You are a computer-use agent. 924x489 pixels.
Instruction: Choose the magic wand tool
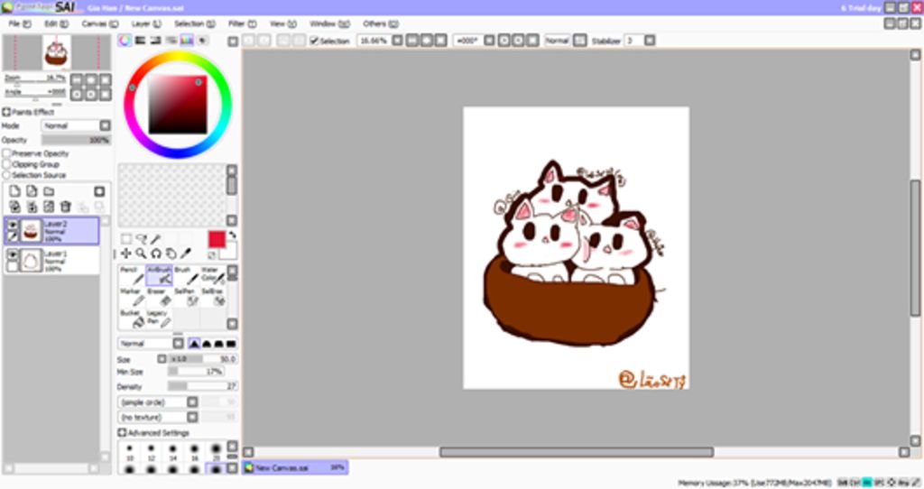155,238
